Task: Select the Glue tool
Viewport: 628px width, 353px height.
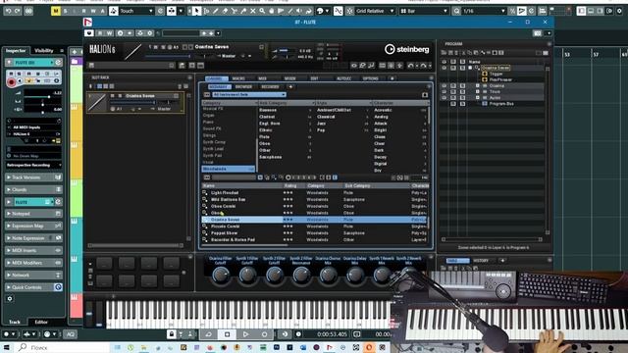Action: [x=243, y=11]
